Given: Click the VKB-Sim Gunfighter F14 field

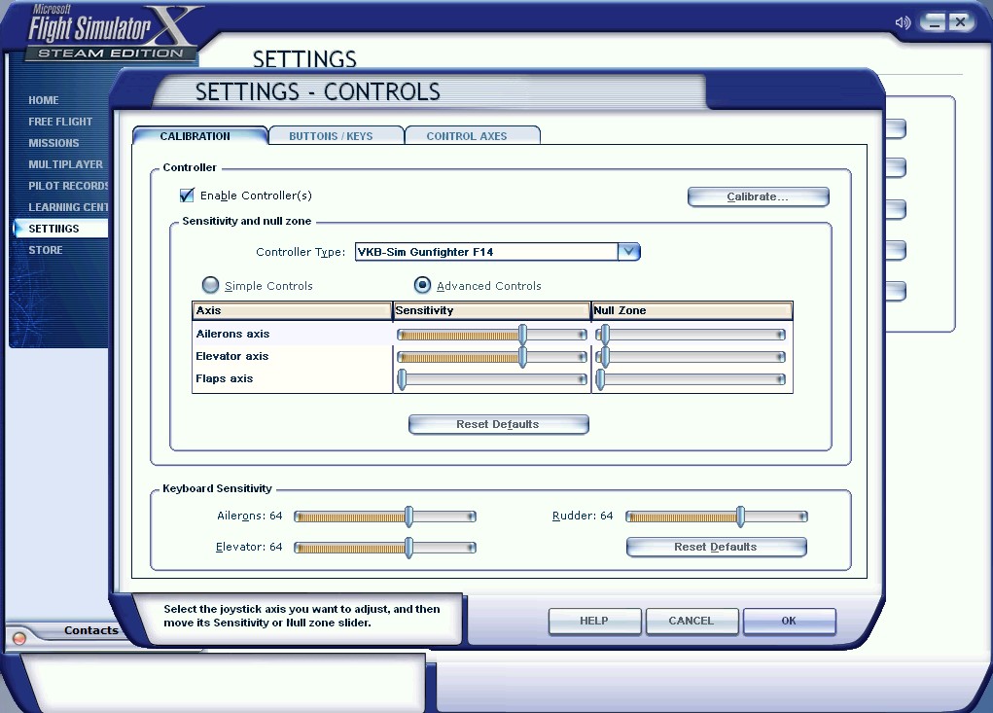Looking at the screenshot, I should point(486,251).
